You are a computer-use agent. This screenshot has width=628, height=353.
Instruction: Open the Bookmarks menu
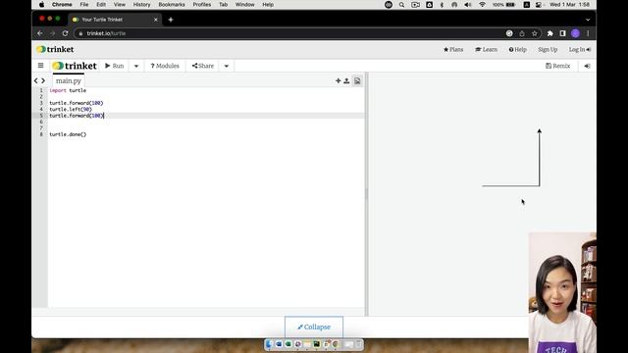[172, 5]
